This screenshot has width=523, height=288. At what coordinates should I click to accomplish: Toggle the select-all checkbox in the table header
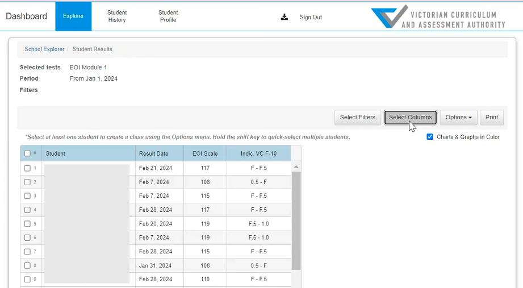tap(27, 153)
